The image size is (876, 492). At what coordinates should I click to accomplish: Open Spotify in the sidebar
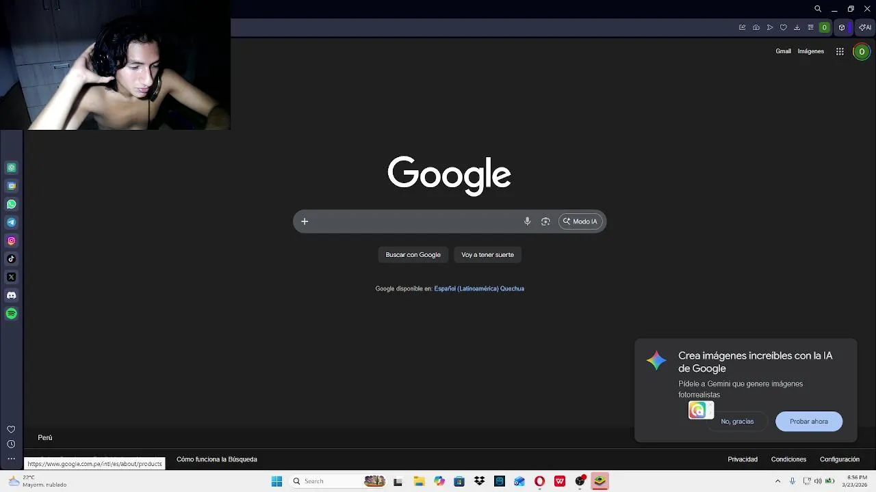point(12,314)
